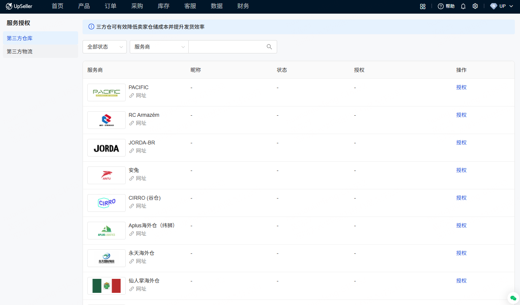
Task: Open the 网址 link for CIRRO (谷仓)
Action: pyautogui.click(x=141, y=206)
